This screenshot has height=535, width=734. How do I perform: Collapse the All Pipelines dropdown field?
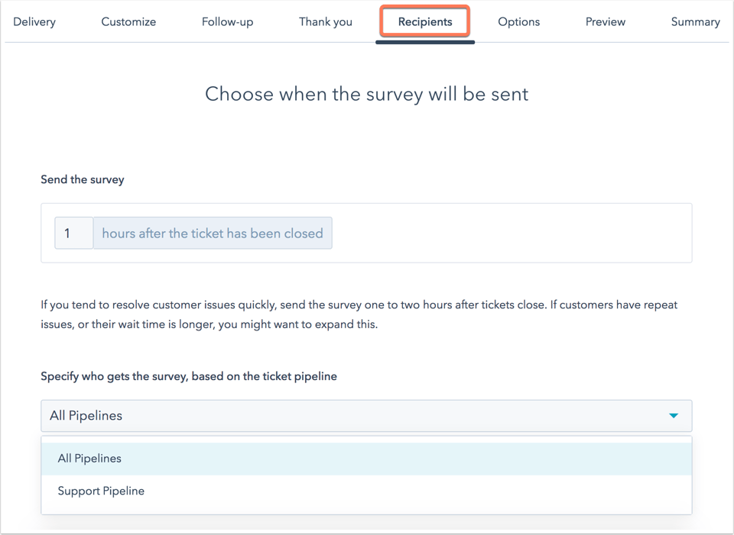(366, 415)
